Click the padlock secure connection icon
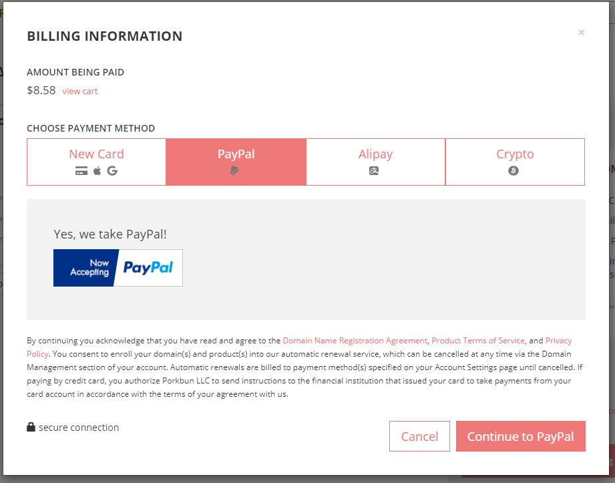The width and height of the screenshot is (615, 483). pos(31,427)
